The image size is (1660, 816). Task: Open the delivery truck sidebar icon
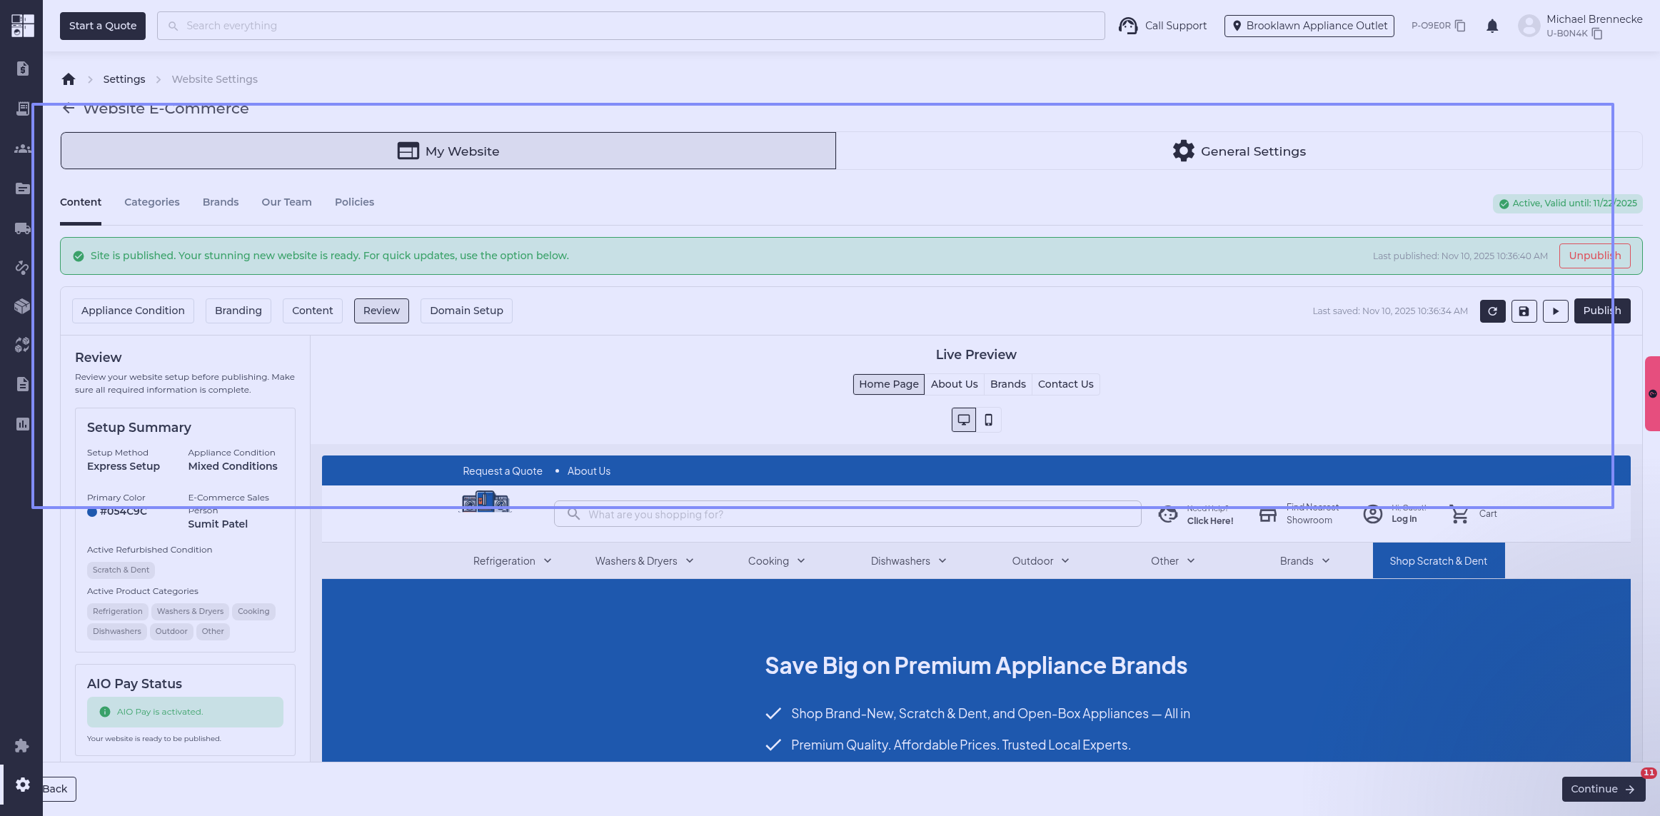point(22,228)
